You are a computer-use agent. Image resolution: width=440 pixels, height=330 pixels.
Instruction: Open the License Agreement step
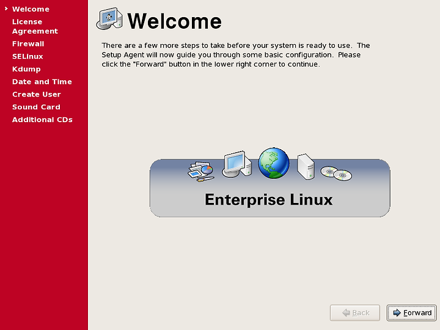click(35, 26)
